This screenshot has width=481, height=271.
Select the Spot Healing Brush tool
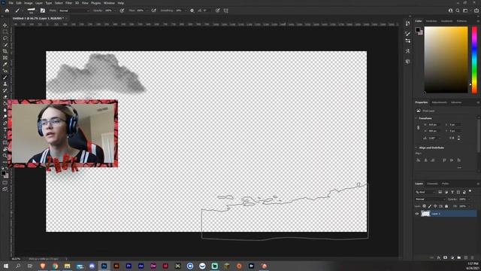point(5,71)
